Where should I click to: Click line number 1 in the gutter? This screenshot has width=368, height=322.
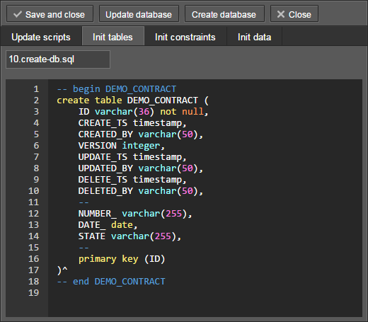coord(36,89)
